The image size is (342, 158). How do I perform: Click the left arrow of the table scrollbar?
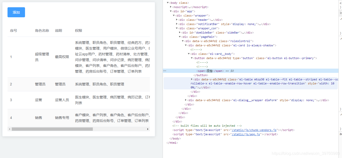pyautogui.click(x=9, y=129)
